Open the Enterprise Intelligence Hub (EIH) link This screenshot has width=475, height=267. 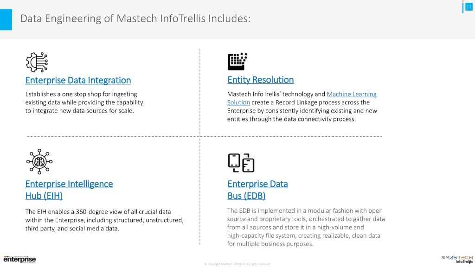69,190
